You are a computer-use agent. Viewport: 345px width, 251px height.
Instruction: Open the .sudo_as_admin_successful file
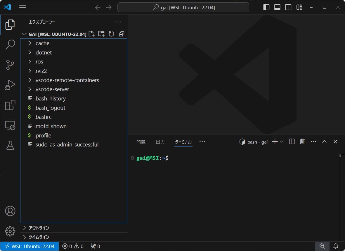pyautogui.click(x=74, y=145)
